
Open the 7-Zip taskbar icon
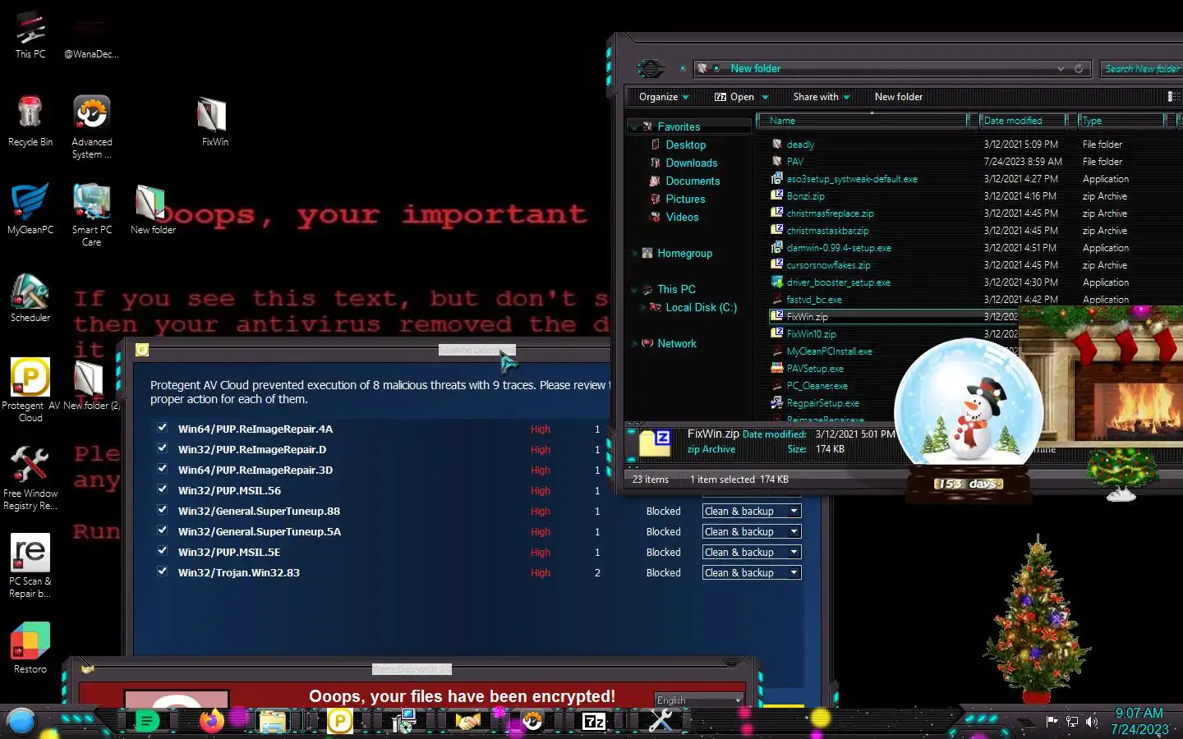[594, 722]
